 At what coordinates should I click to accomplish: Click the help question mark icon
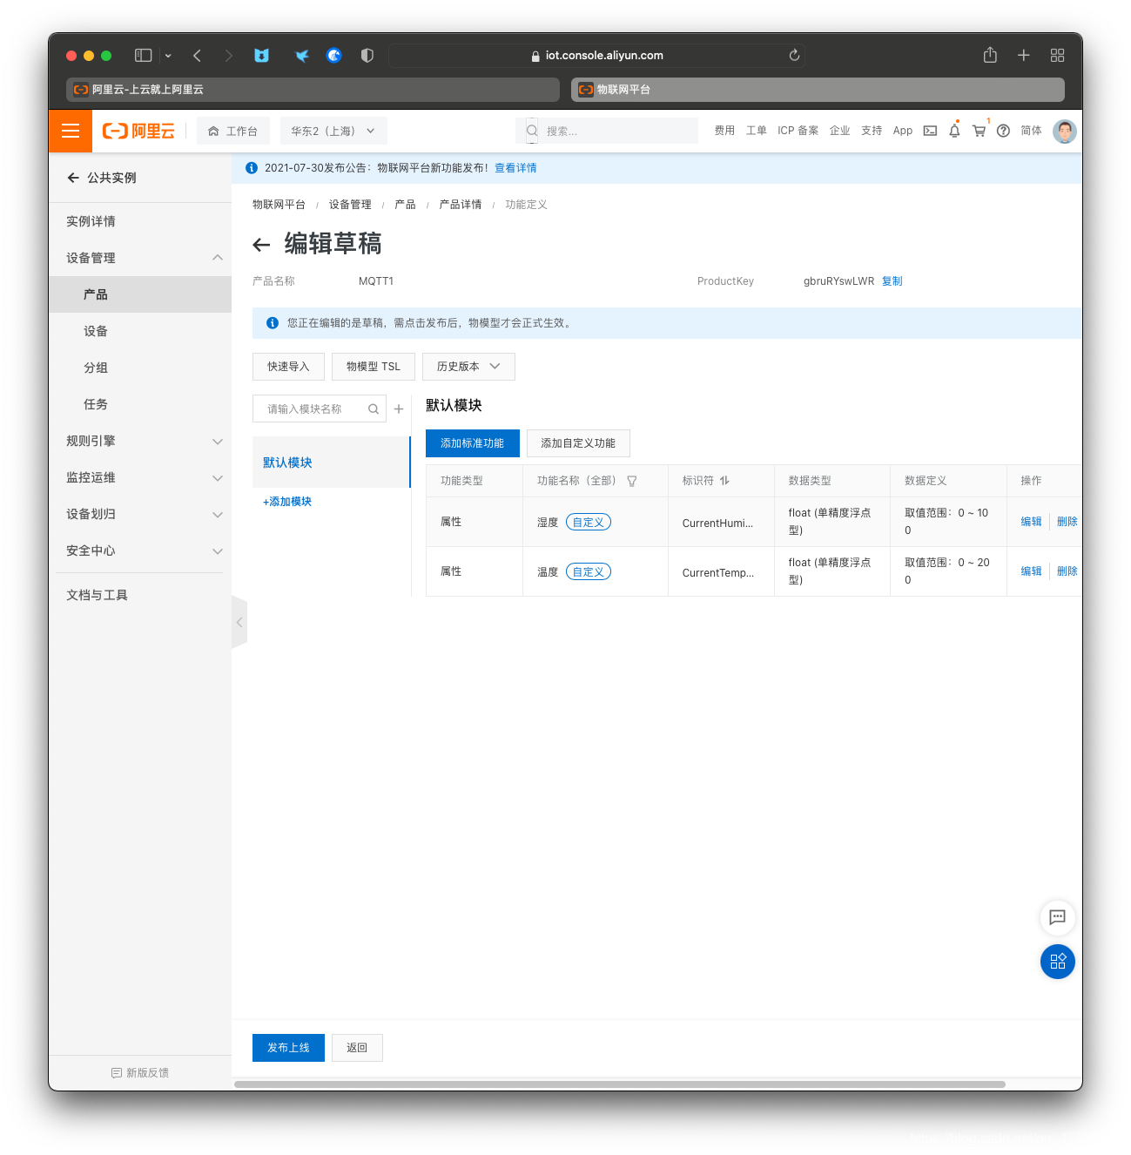(x=1003, y=131)
